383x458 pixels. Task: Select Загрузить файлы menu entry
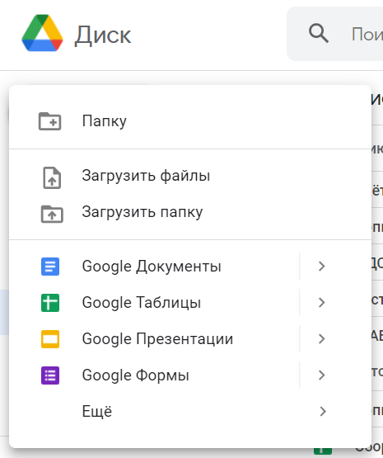(190, 176)
